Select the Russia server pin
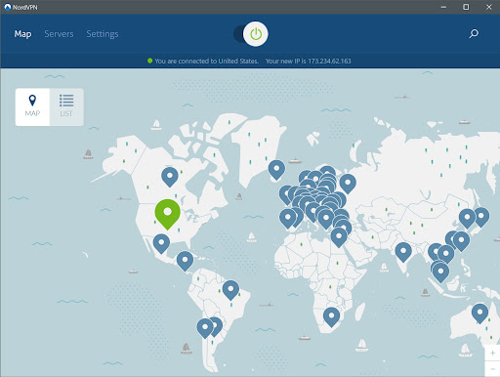 pyautogui.click(x=348, y=184)
